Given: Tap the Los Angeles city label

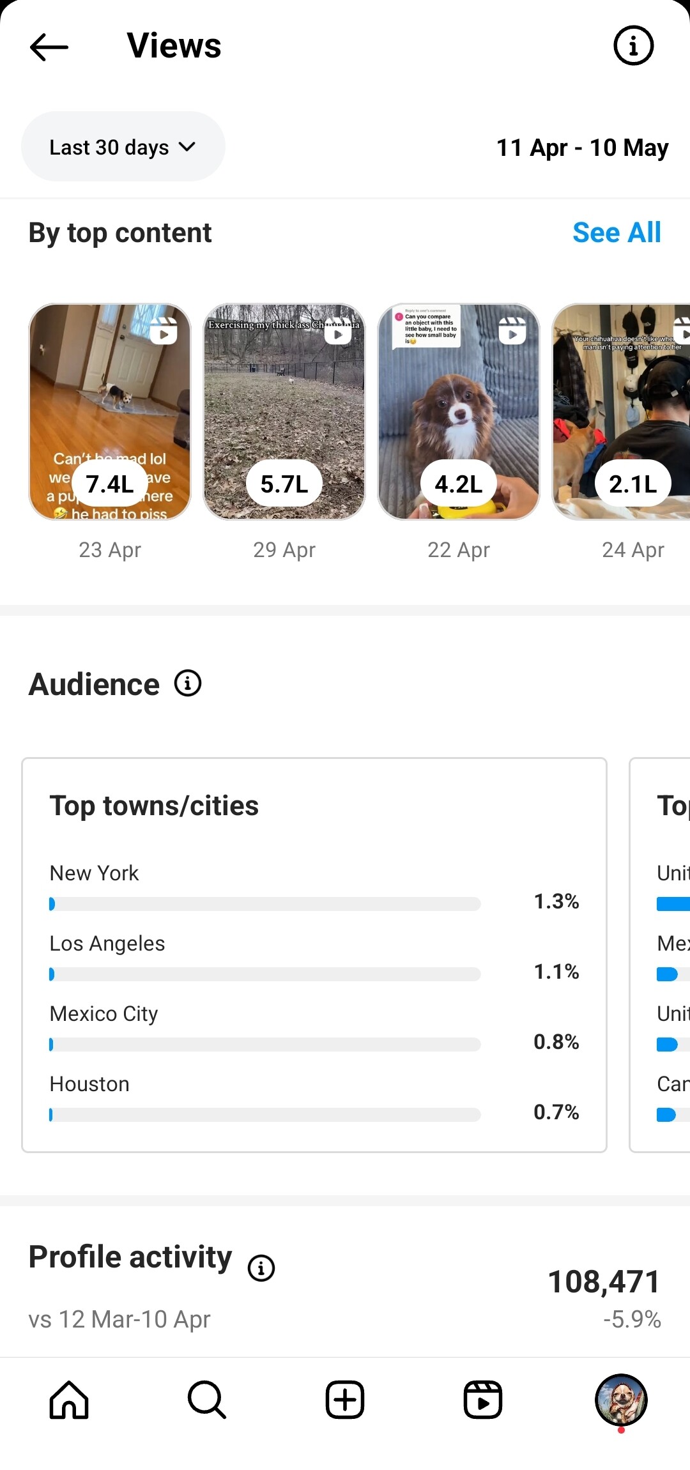Looking at the screenshot, I should click(107, 944).
